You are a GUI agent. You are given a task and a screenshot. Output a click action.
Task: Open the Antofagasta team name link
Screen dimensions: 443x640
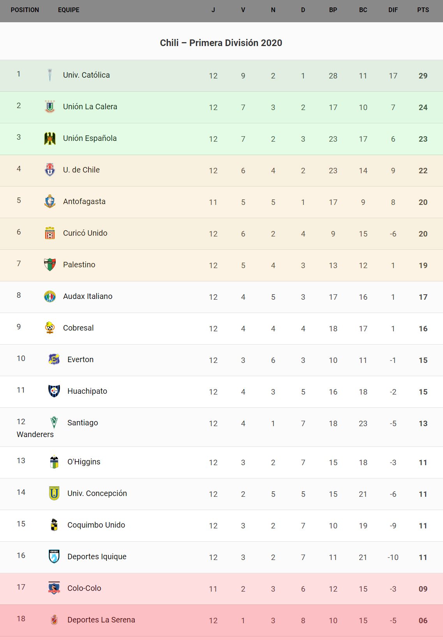point(84,201)
